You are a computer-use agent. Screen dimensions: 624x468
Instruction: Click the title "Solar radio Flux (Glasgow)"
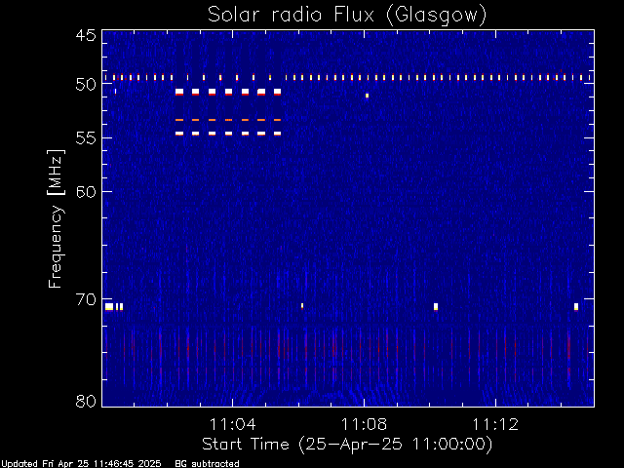(x=347, y=16)
